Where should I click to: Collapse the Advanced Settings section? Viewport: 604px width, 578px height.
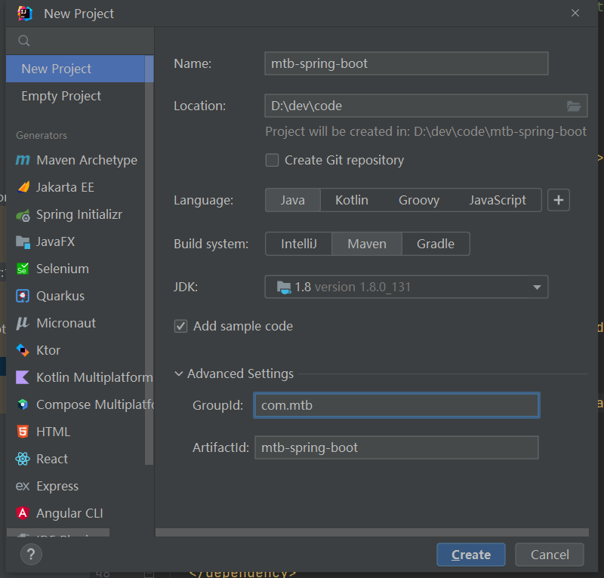pos(178,374)
